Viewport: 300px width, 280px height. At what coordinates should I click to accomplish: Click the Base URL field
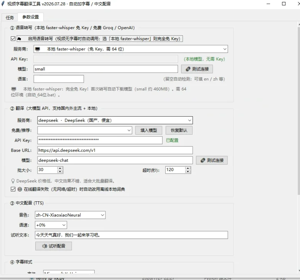point(115,150)
